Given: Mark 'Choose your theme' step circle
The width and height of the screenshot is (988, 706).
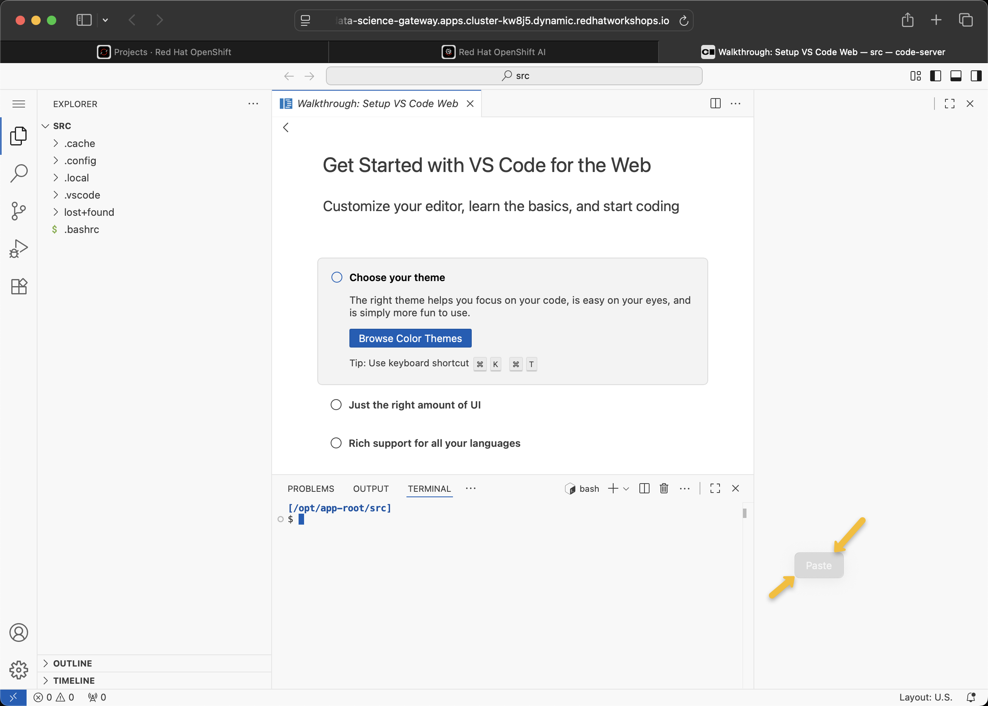Looking at the screenshot, I should (x=337, y=278).
